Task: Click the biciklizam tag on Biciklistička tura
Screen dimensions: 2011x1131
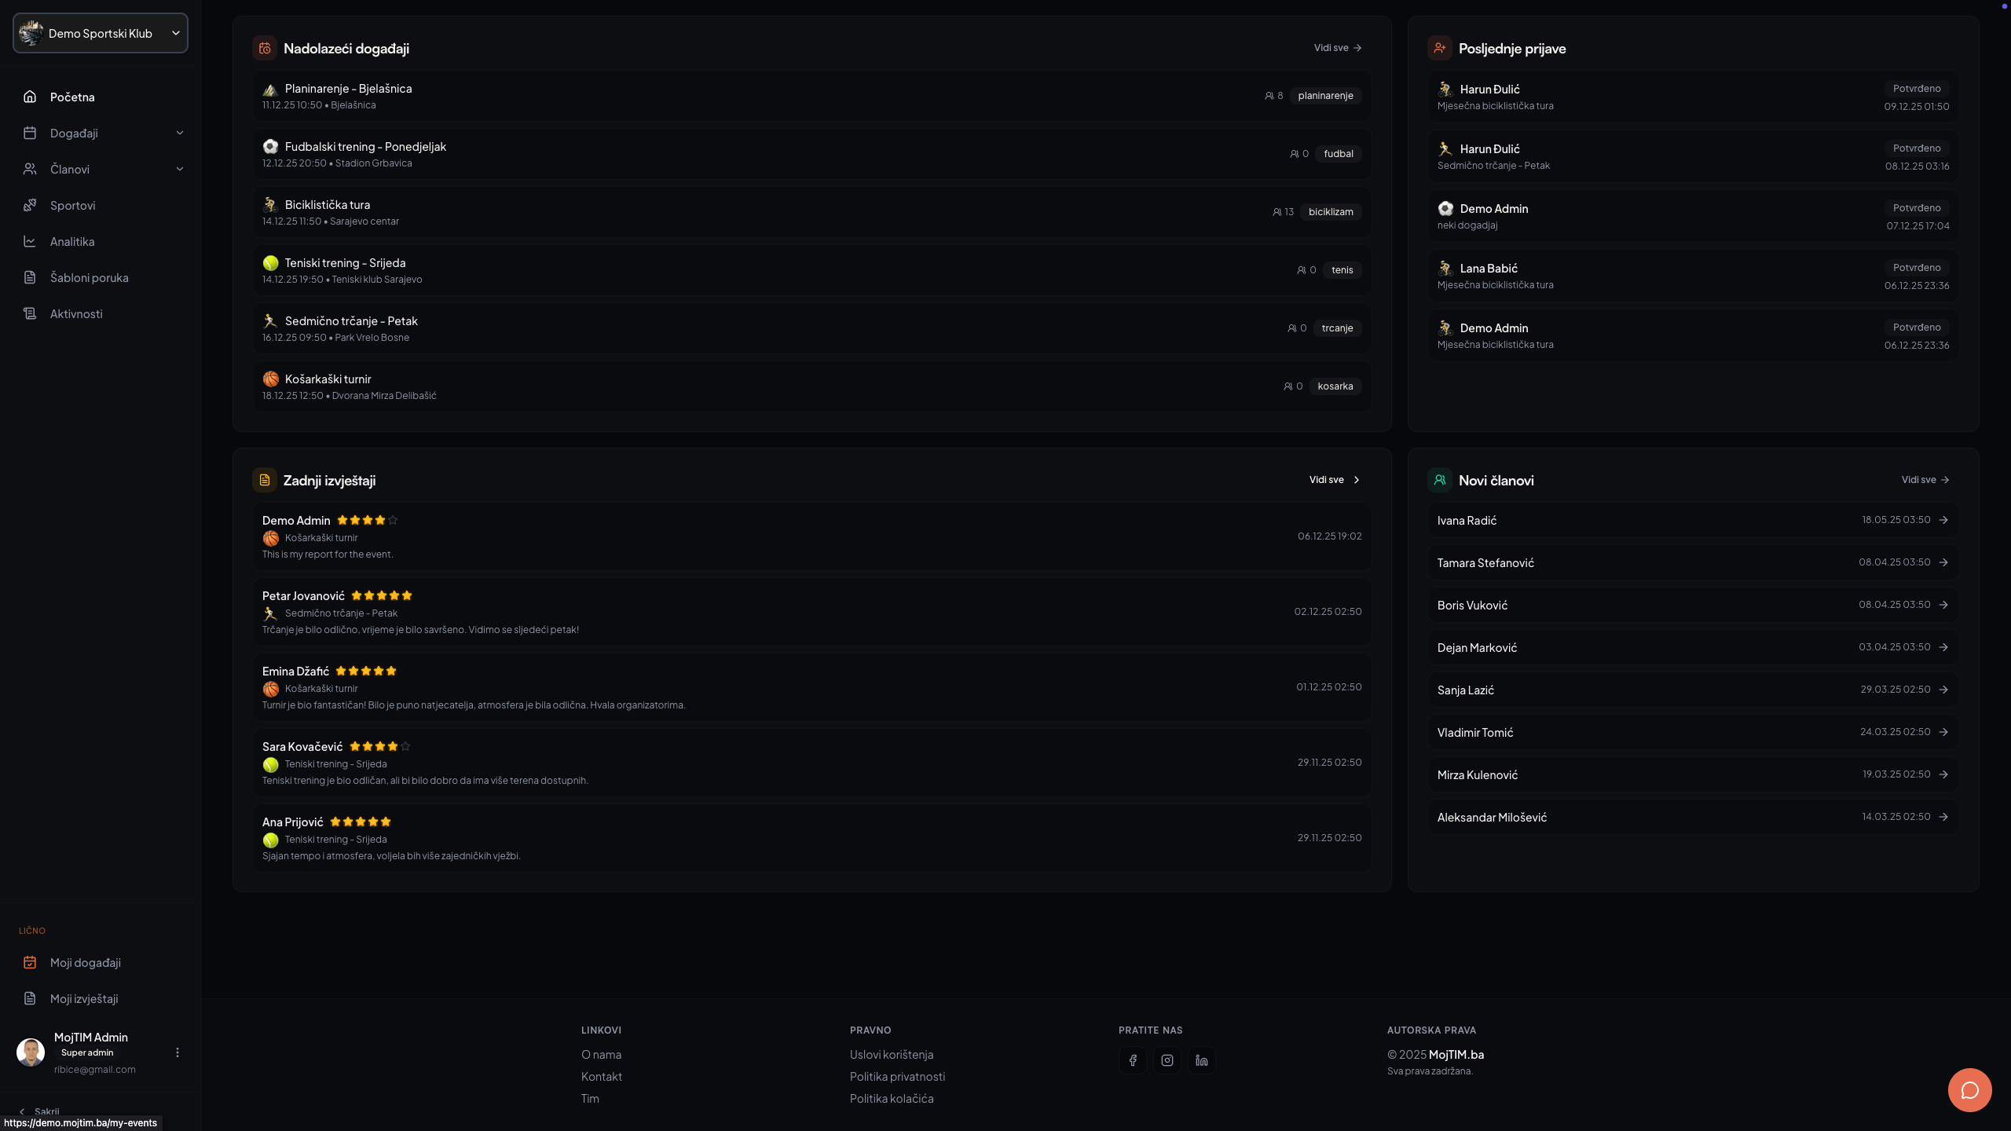Action: pyautogui.click(x=1330, y=211)
